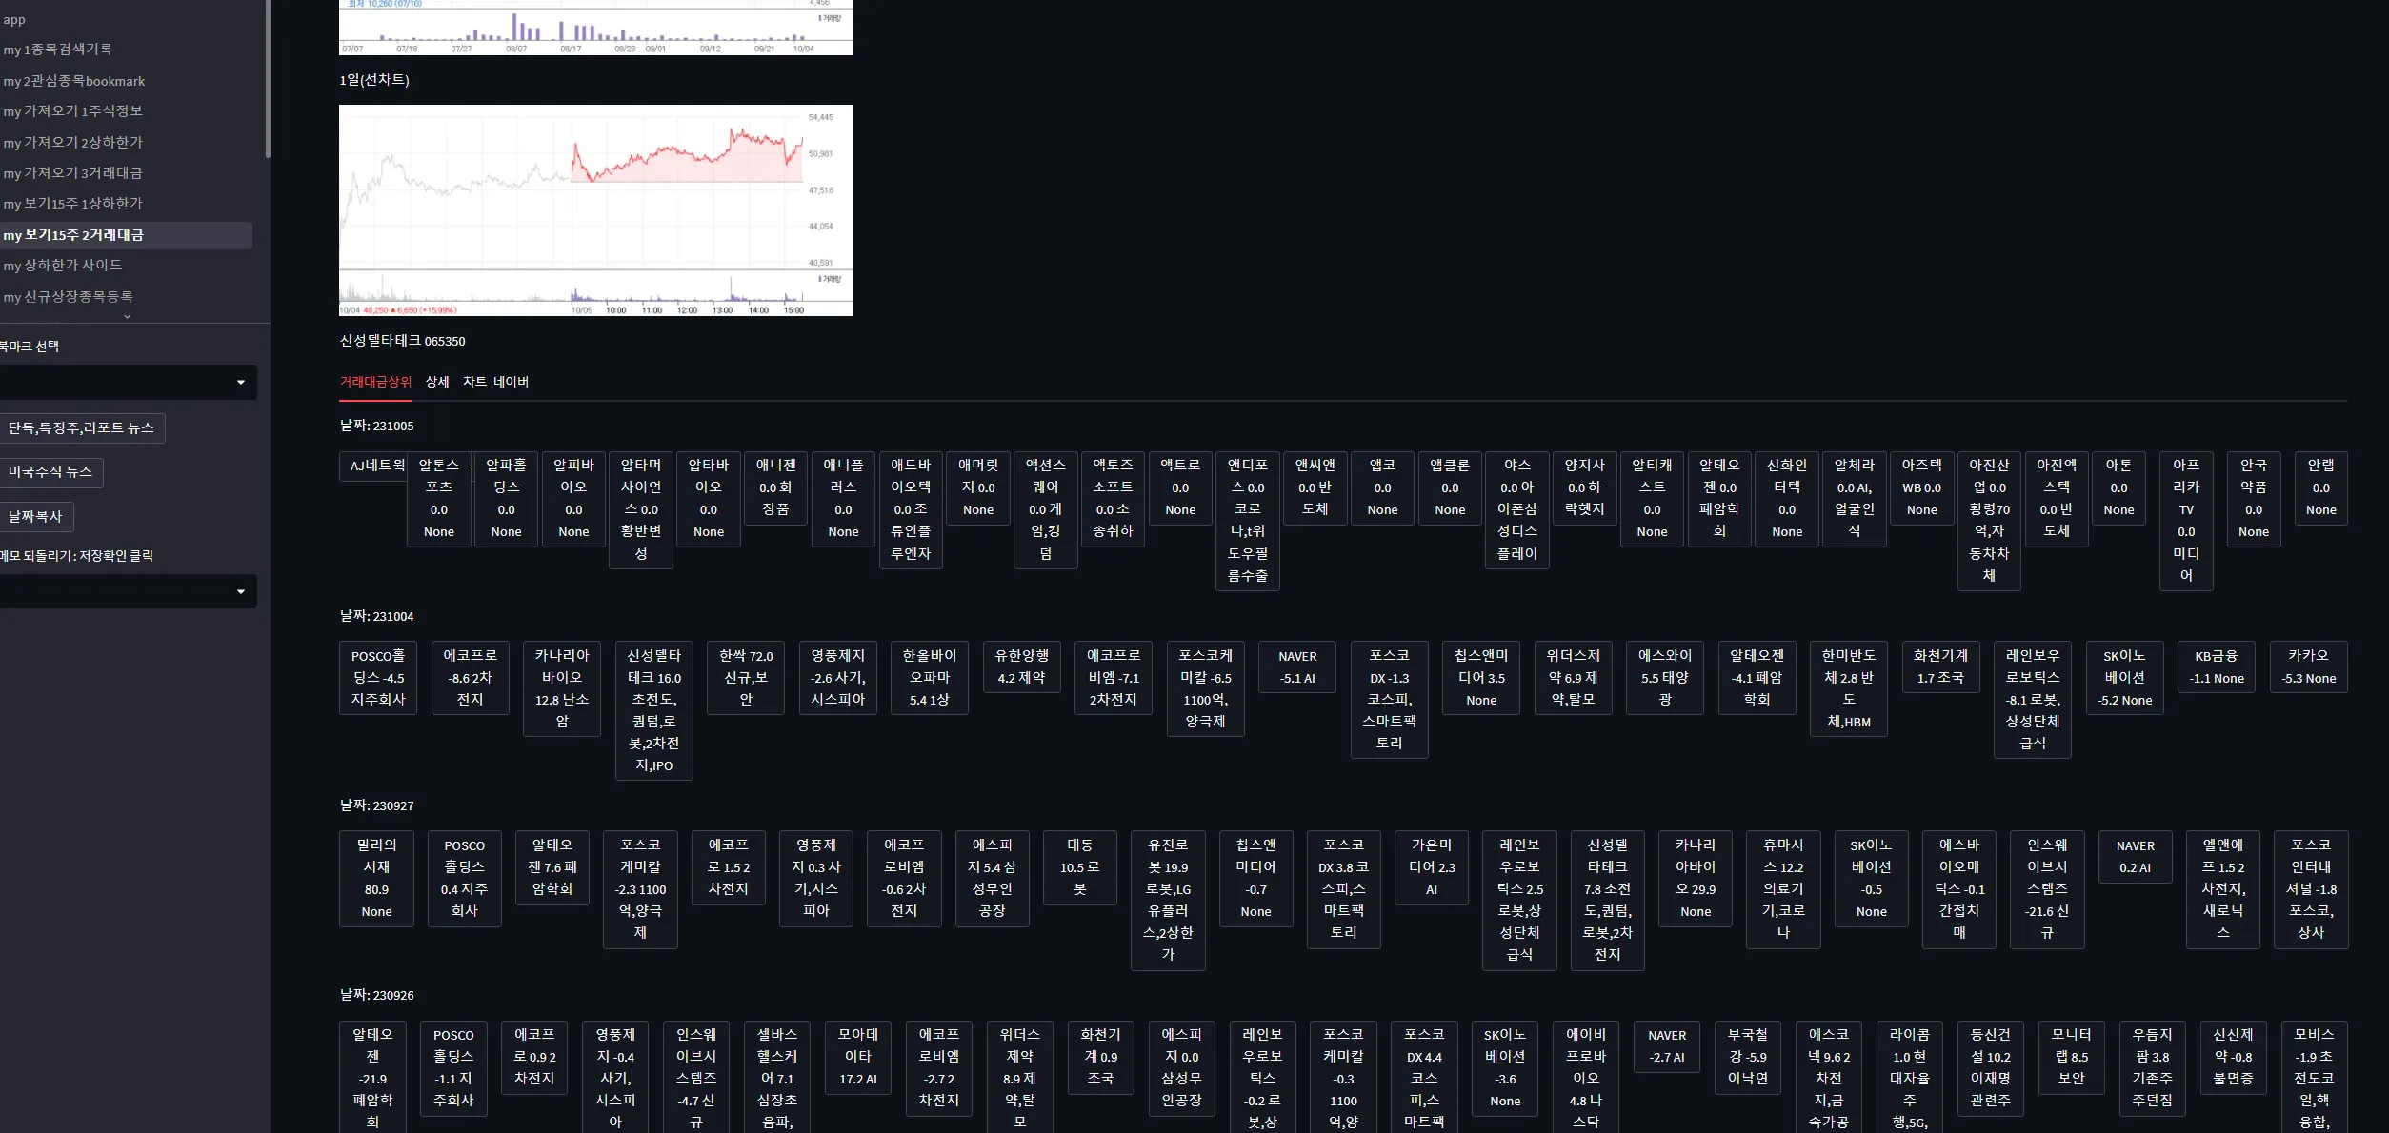This screenshot has height=1133, width=2389.
Task: Click NAVER 0.2 AI button
Action: pos(2136,857)
